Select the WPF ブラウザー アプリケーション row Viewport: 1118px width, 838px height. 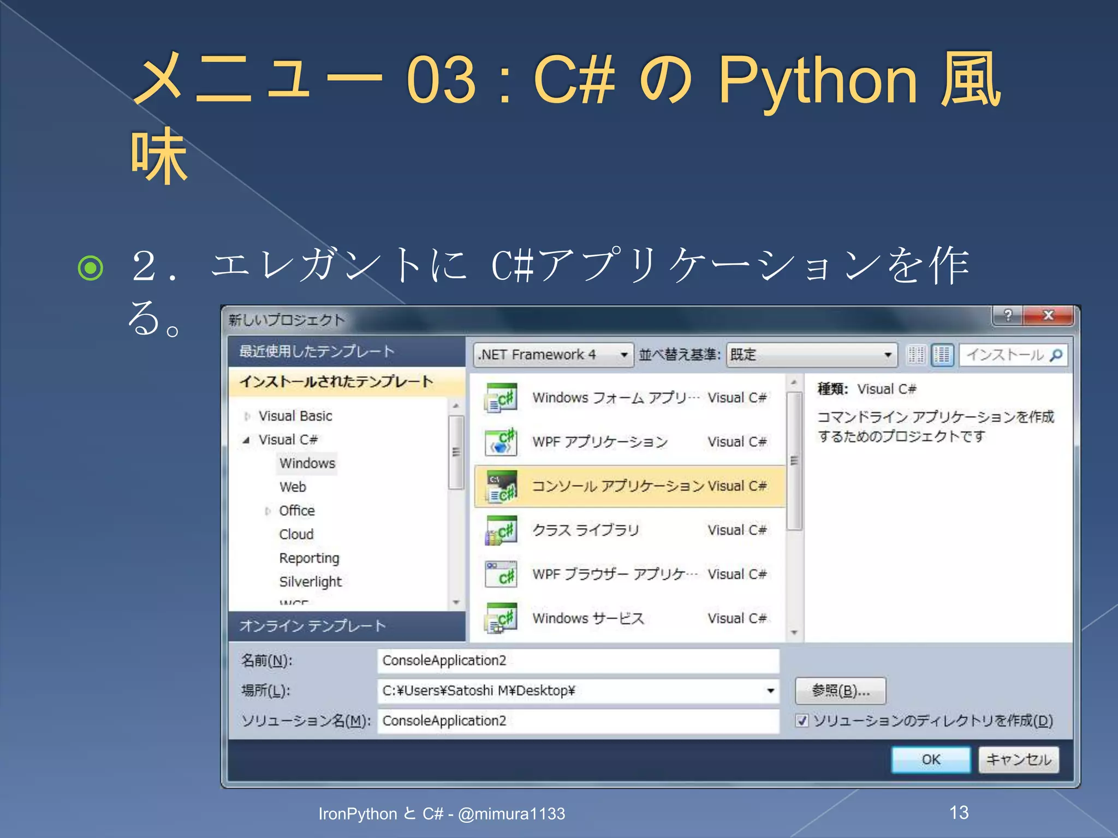click(x=629, y=574)
